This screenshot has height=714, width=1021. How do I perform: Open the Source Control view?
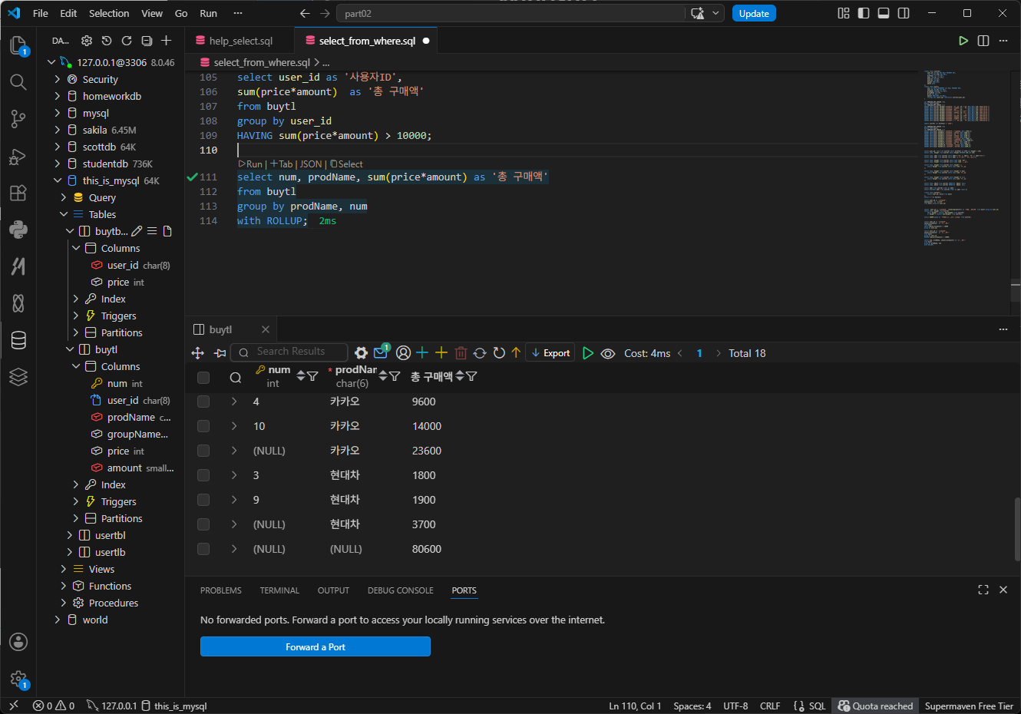18,119
